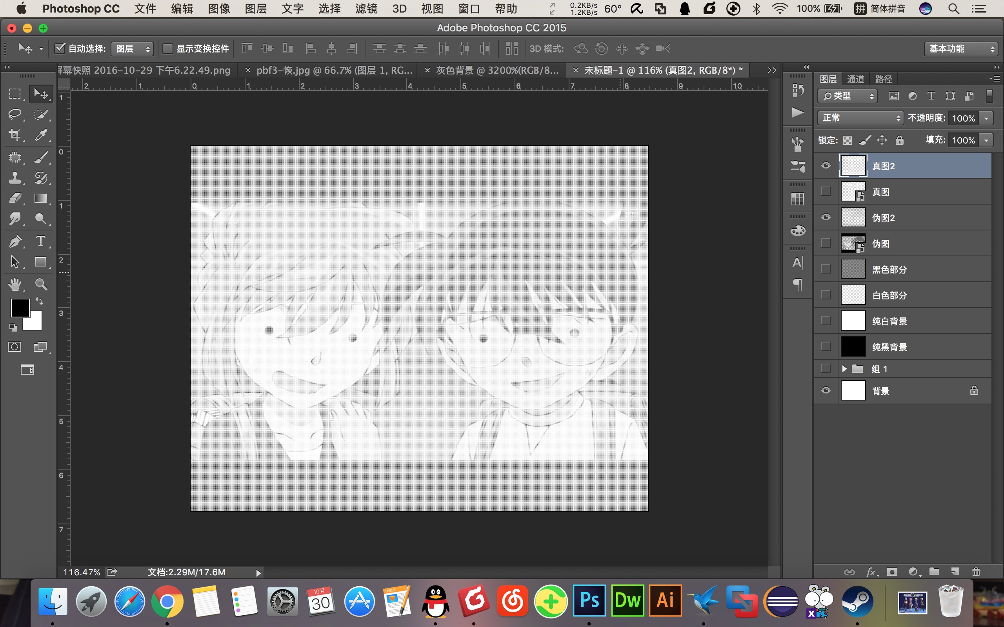The image size is (1004, 627).
Task: Click status bar info arrow
Action: point(258,573)
